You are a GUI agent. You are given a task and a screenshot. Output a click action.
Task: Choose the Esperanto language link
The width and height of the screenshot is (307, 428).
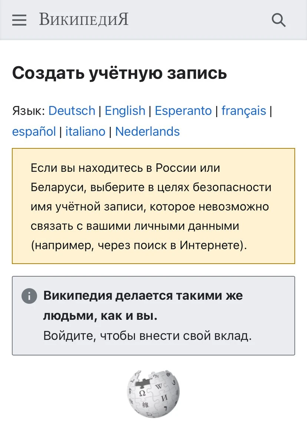tap(183, 111)
